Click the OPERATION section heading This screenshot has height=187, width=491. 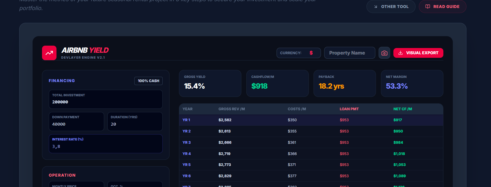pos(62,175)
